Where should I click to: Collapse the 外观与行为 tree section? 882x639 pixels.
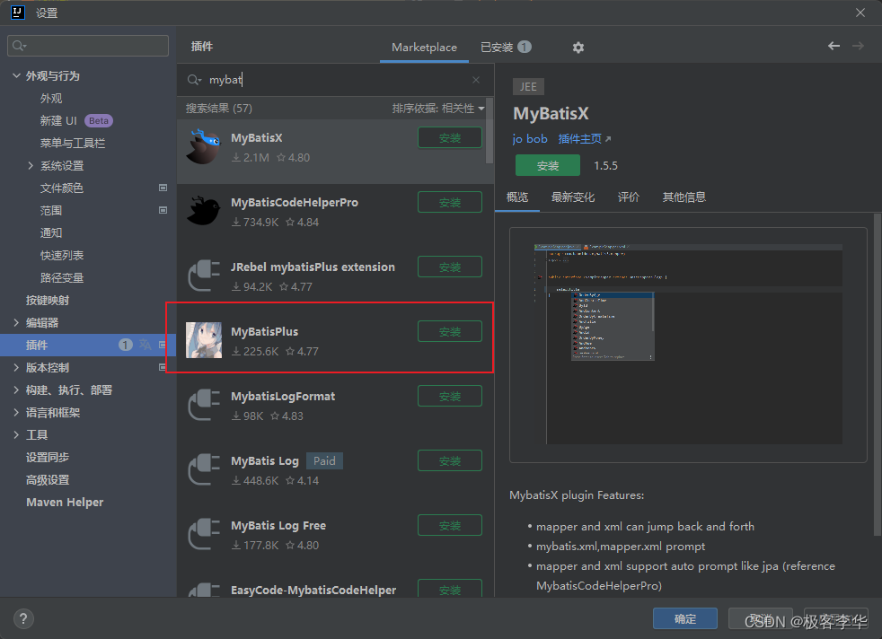point(16,75)
